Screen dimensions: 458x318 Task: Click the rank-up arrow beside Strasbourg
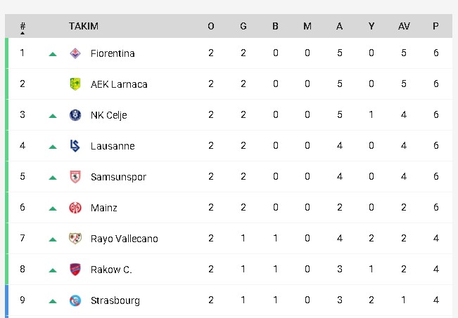(x=53, y=301)
